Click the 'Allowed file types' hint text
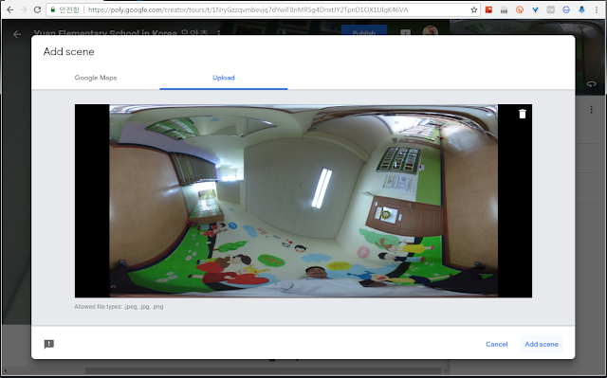Screen dimensions: 607x378 [x=119, y=307]
